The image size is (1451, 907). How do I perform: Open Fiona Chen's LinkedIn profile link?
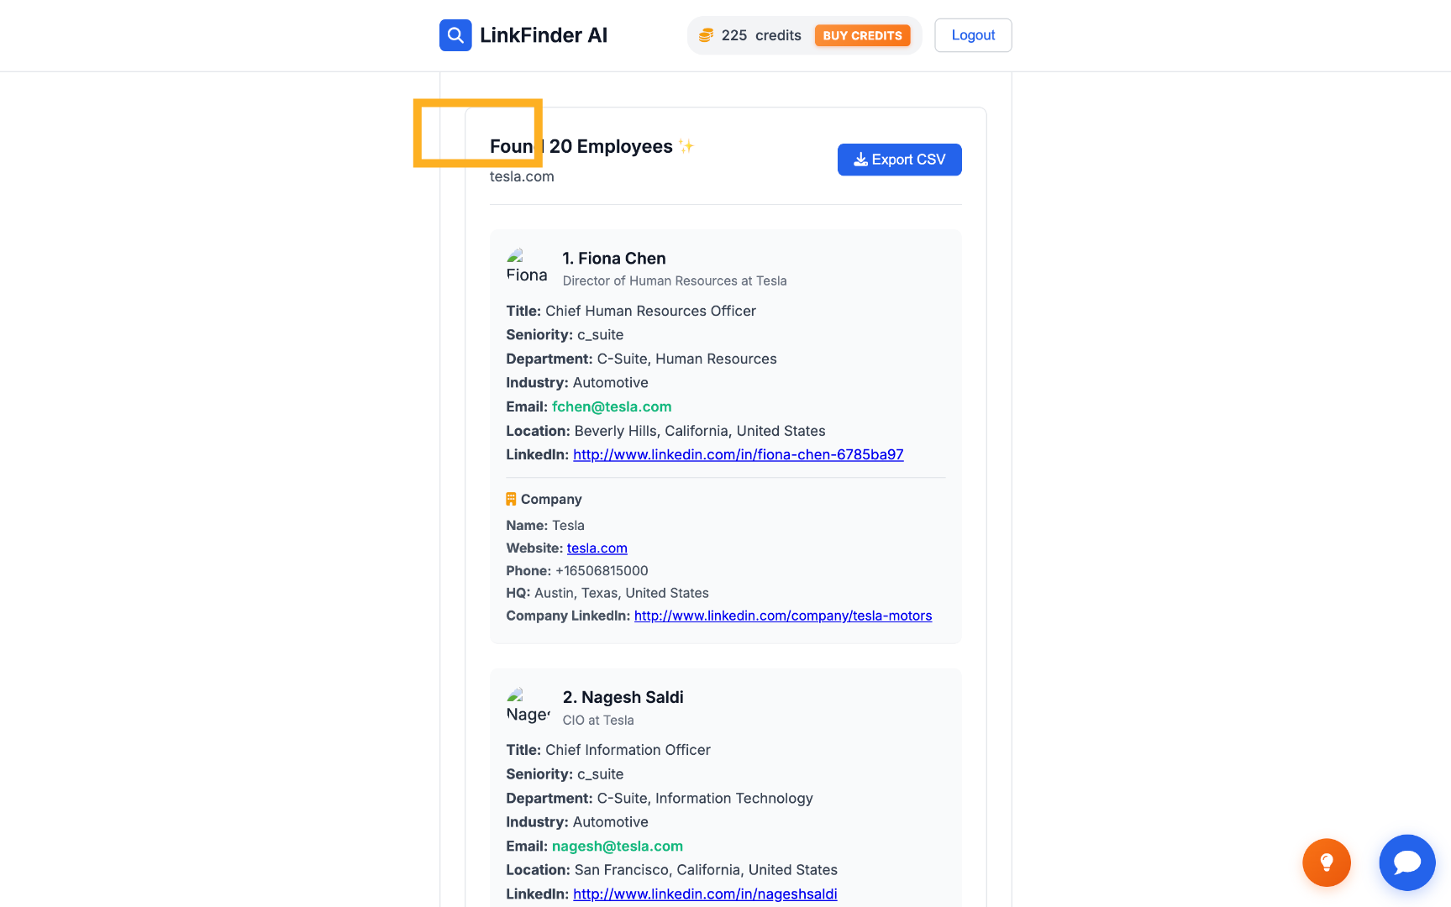[x=739, y=454]
